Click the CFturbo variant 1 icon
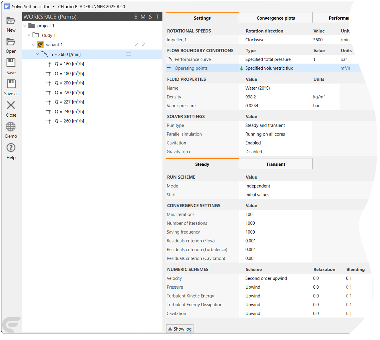Image resolution: width=380 pixels, height=340 pixels. 40,45
